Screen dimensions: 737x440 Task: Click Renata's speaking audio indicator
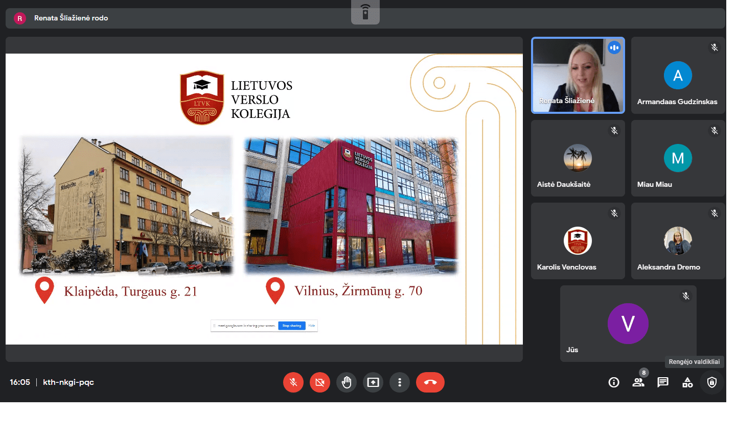point(614,47)
